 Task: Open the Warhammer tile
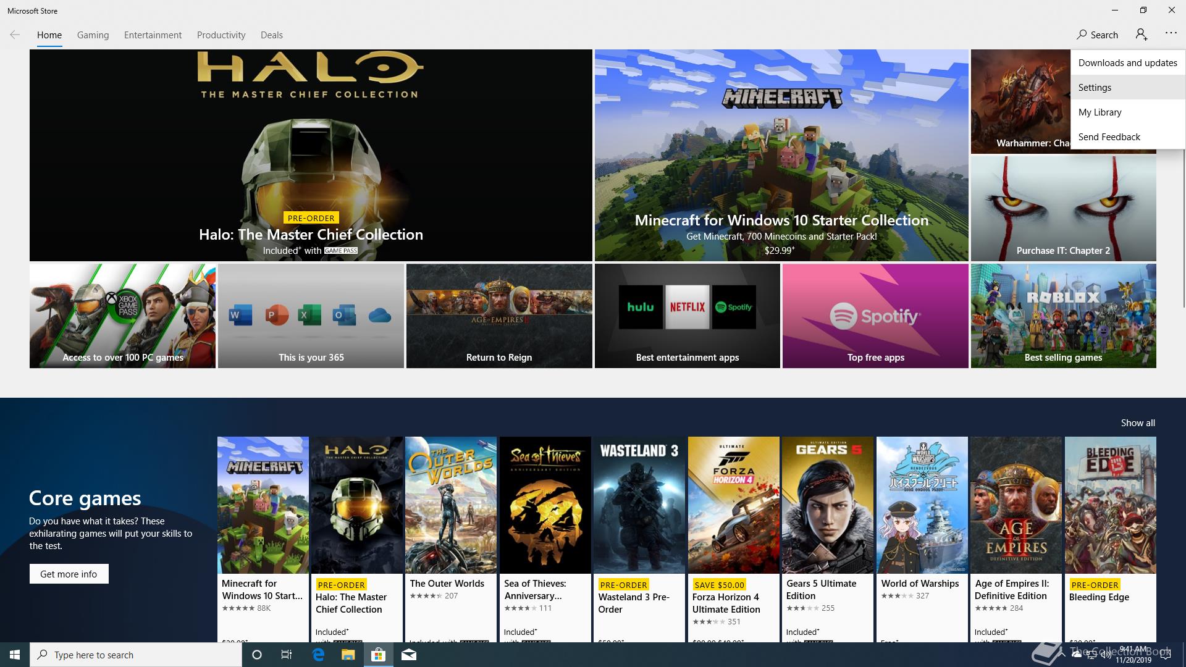point(1020,102)
